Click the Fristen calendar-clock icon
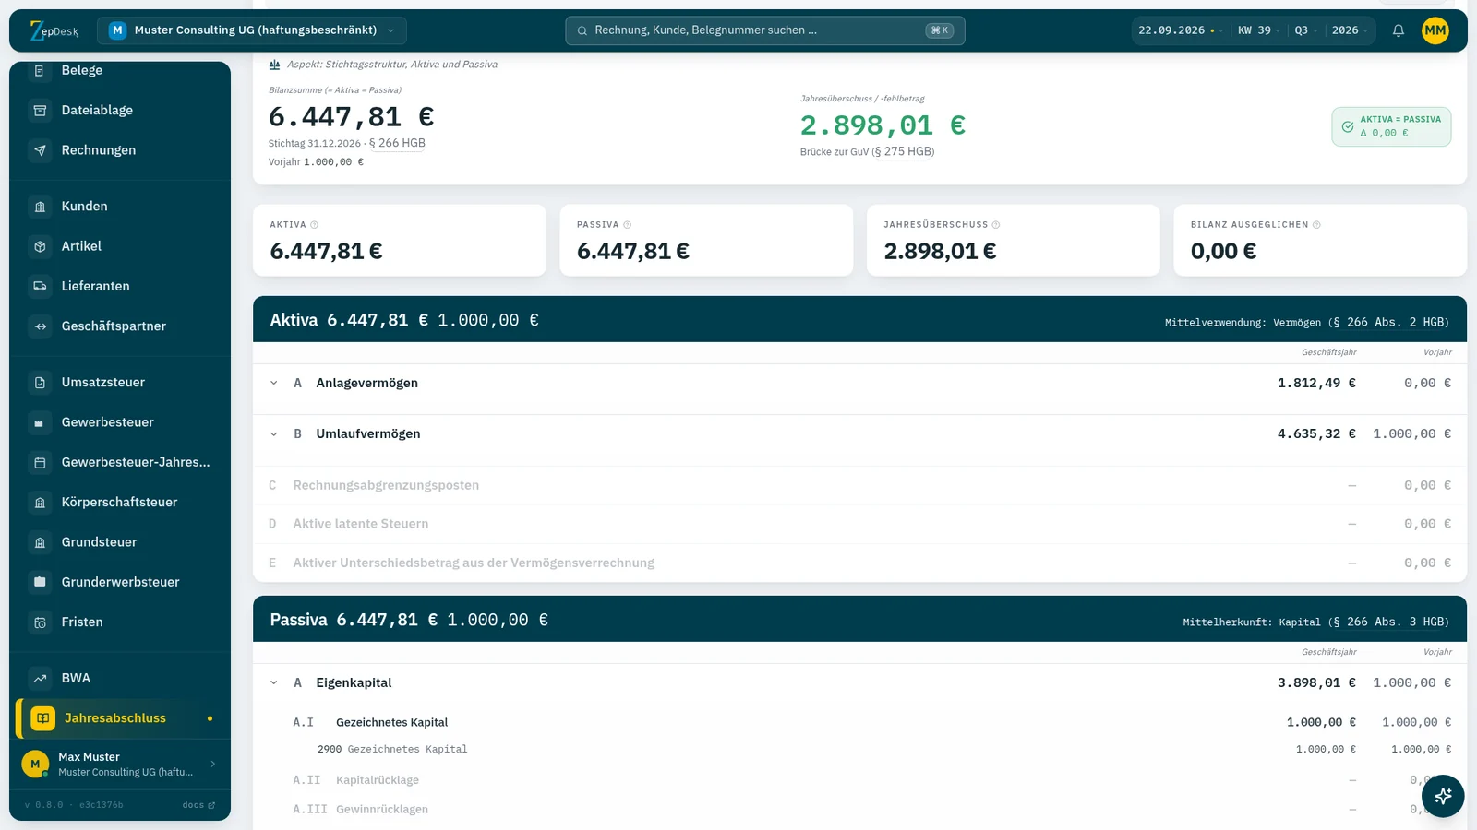1477x830 pixels. pyautogui.click(x=40, y=622)
